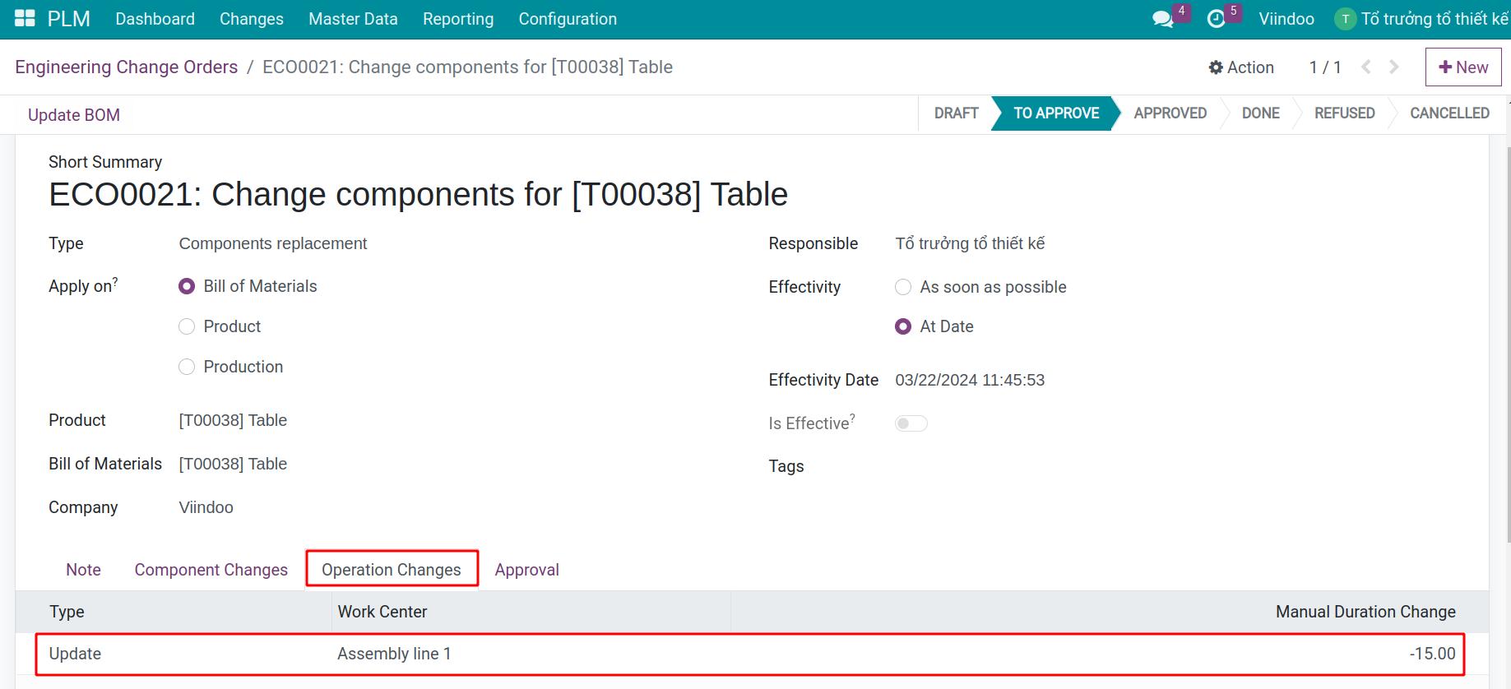The width and height of the screenshot is (1511, 689).
Task: Switch to the Component Changes tab
Action: [x=211, y=570]
